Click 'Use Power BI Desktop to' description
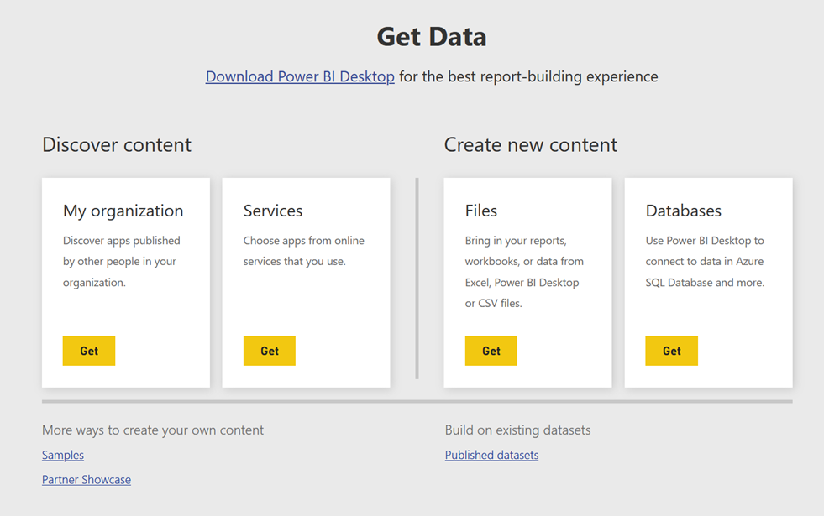 click(x=705, y=262)
